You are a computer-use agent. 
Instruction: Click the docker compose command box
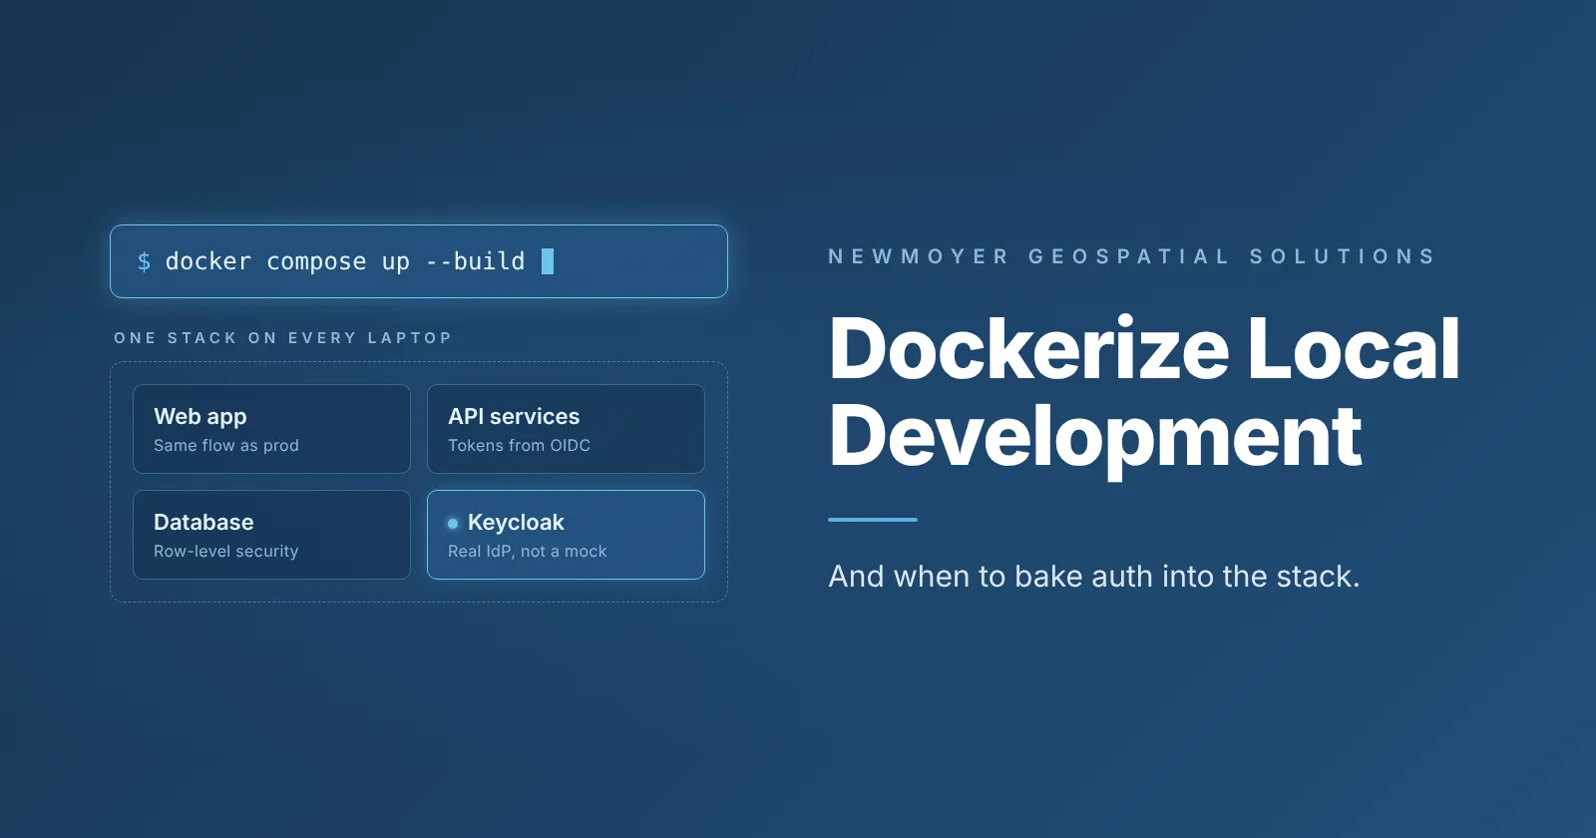coord(419,261)
